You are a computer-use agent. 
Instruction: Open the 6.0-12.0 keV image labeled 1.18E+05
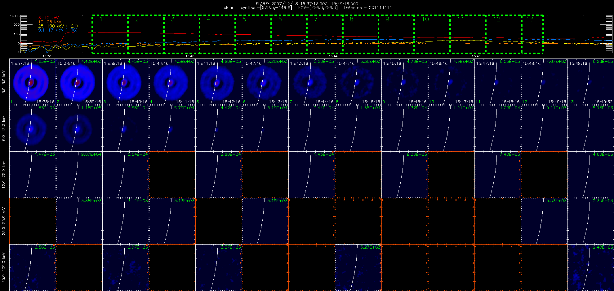click(79, 128)
